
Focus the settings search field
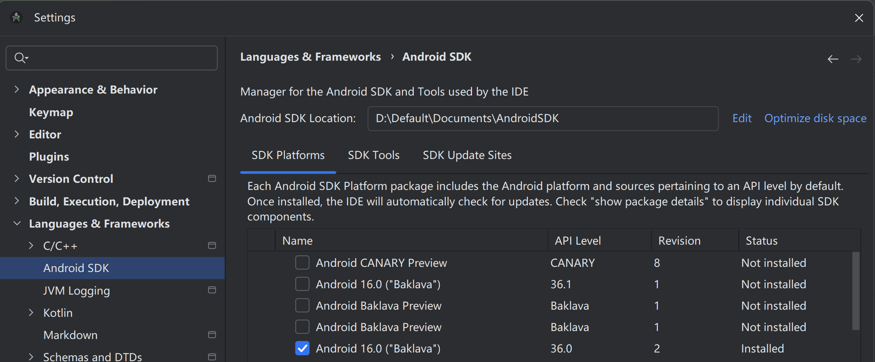112,58
